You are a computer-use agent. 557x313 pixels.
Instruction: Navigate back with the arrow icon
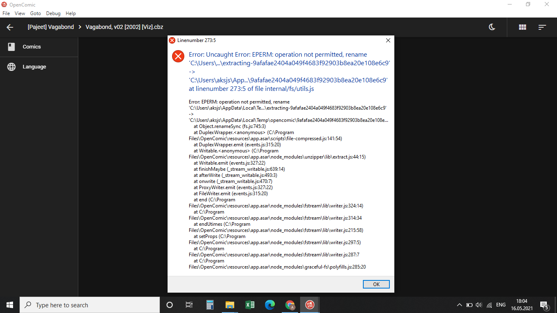9,27
